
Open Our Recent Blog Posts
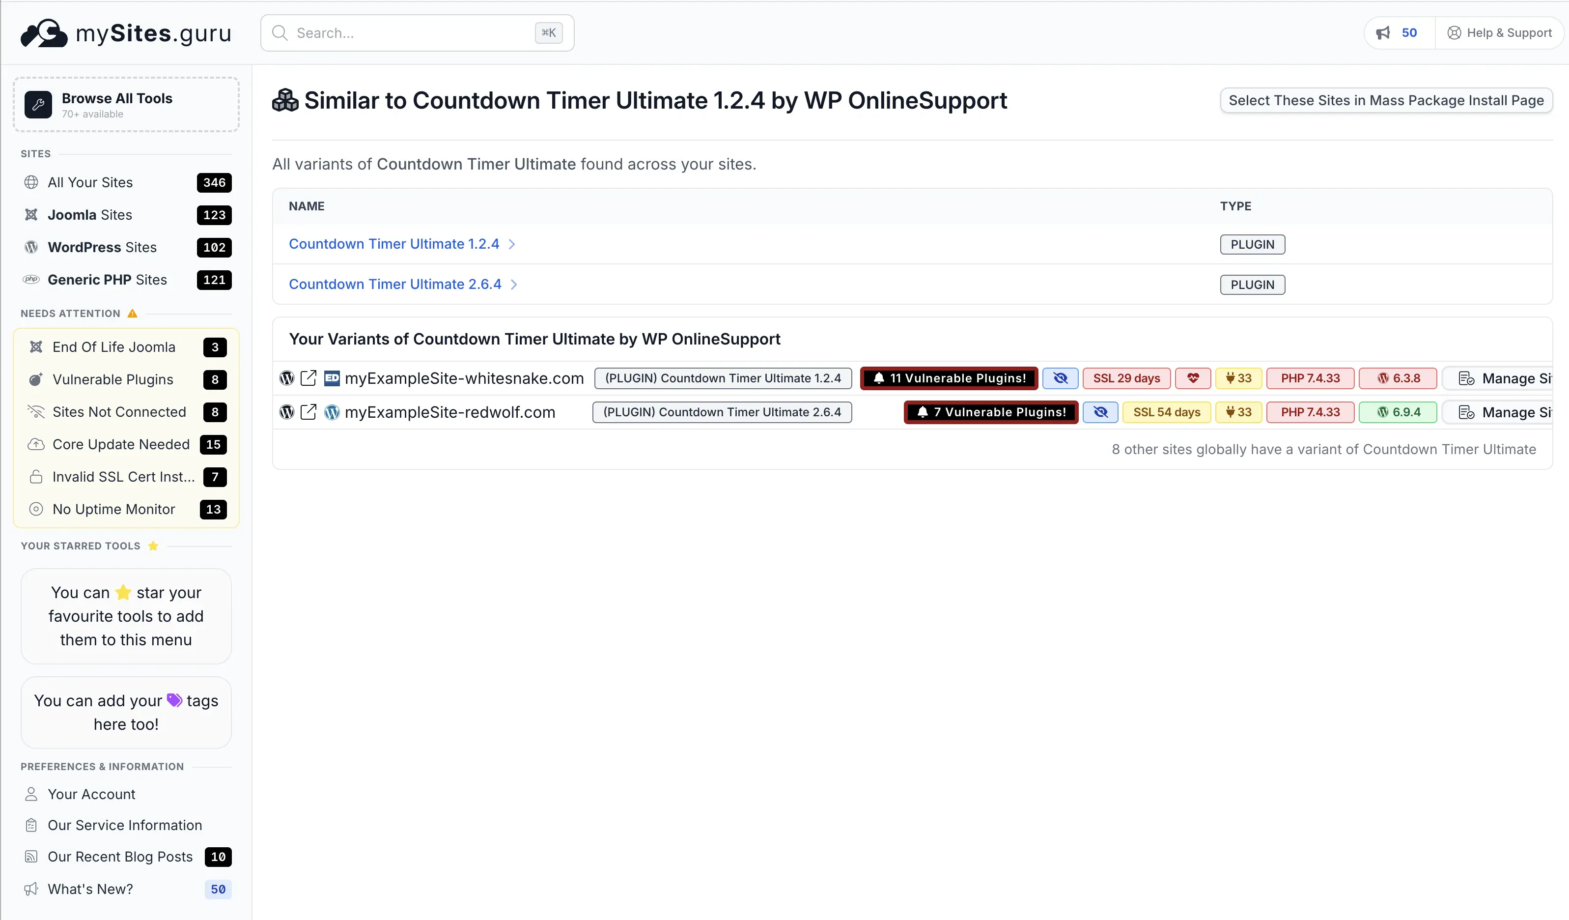tap(121, 857)
